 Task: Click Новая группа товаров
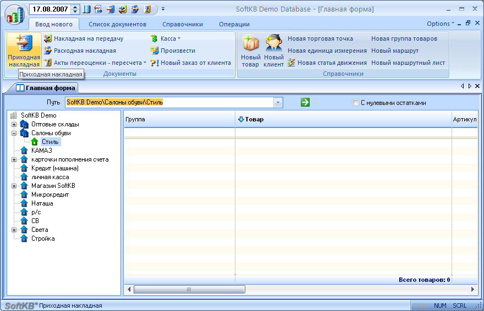[x=404, y=38]
